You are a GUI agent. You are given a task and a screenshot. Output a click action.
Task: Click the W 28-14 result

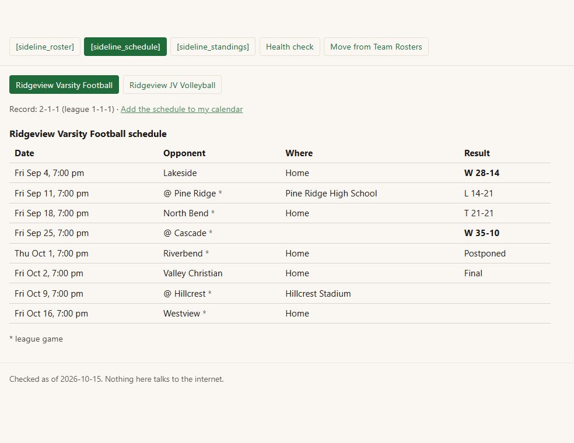tap(481, 173)
